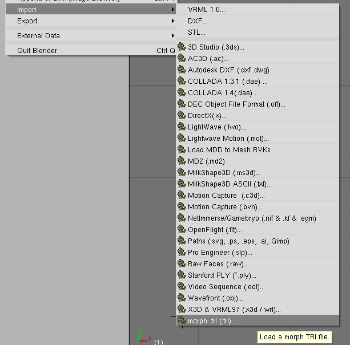Click the Python icon beside Stanford PLY
350x345 pixels.
pos(182,275)
